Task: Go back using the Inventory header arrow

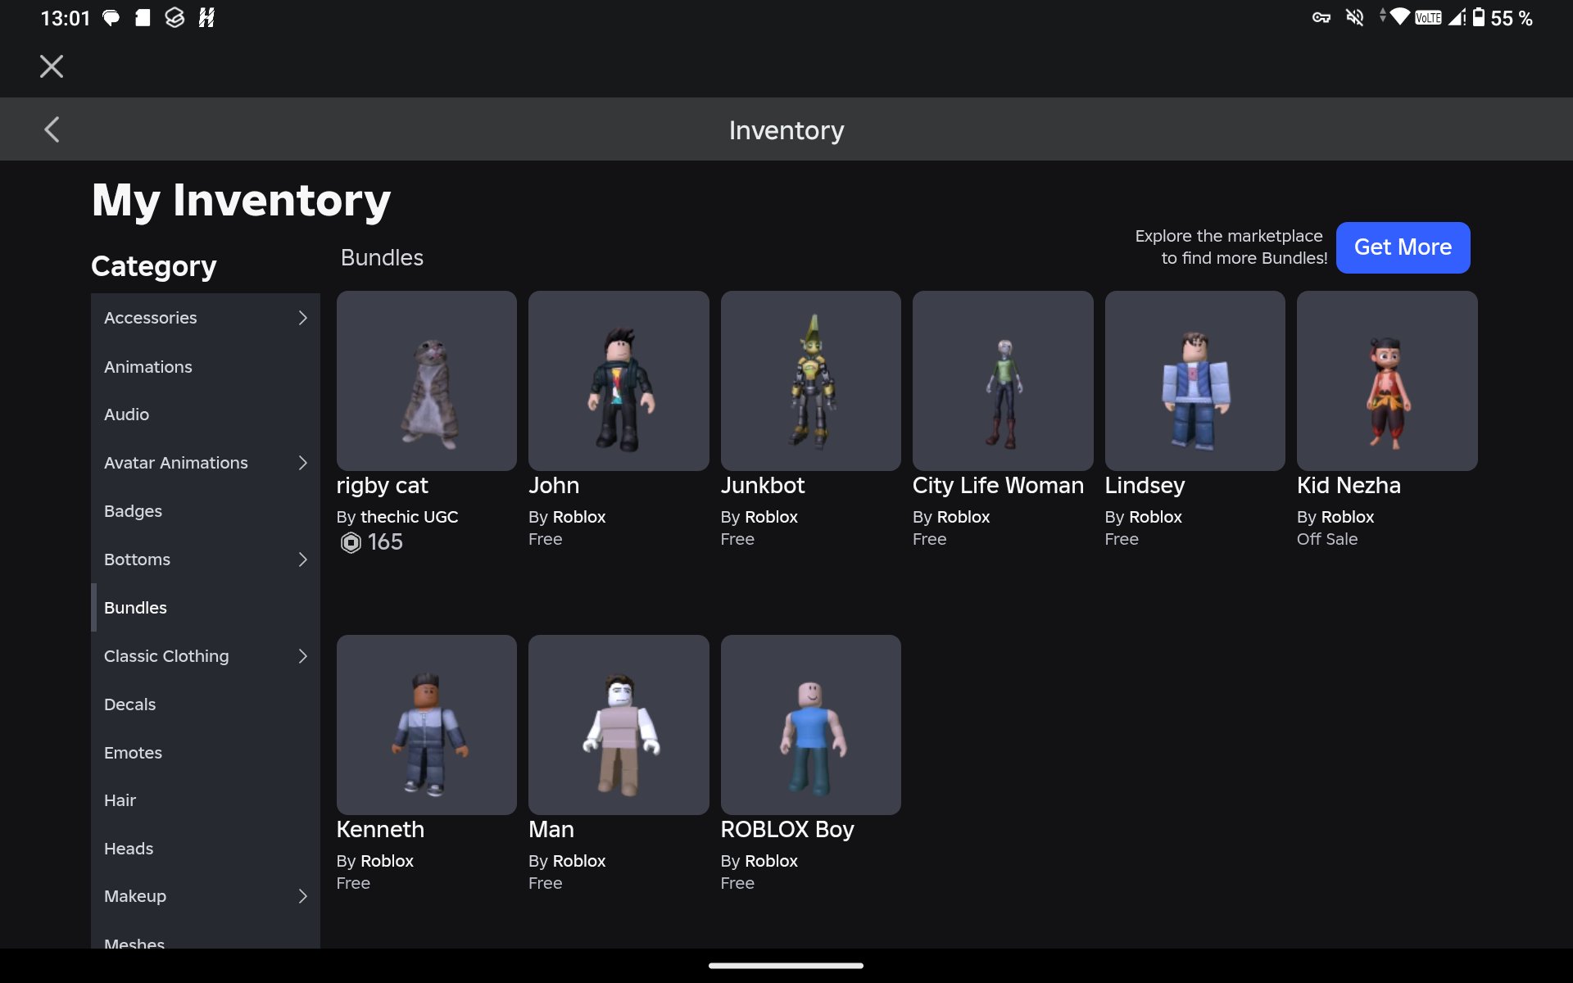Action: coord(52,129)
